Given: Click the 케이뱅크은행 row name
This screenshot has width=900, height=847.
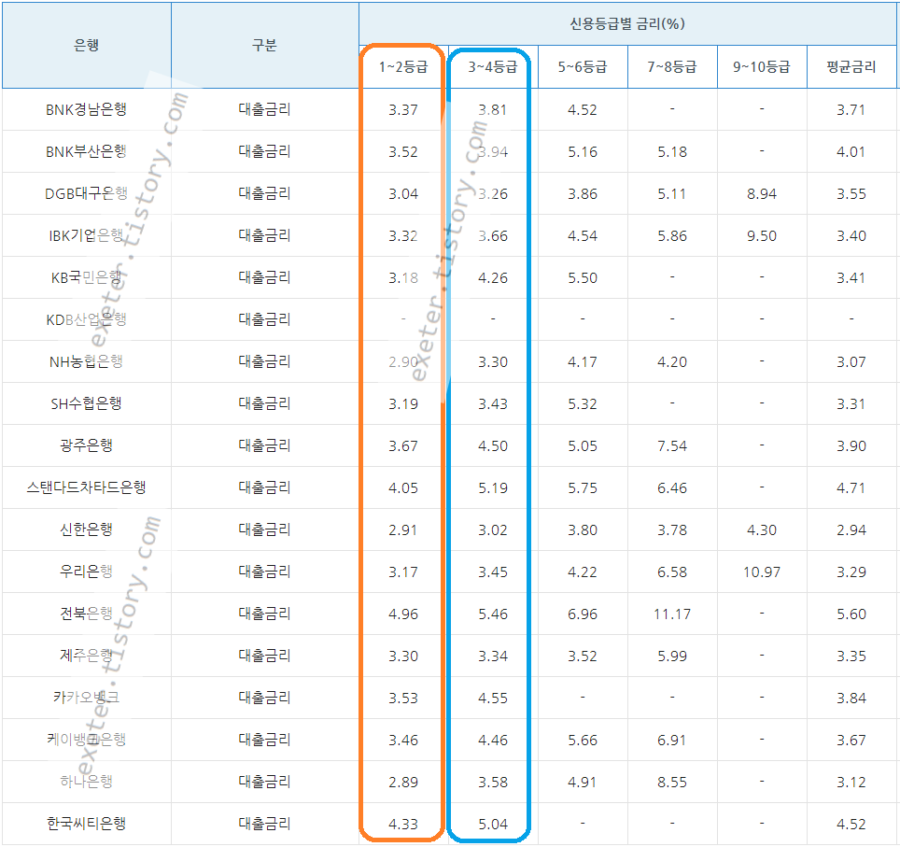Looking at the screenshot, I should tap(86, 740).
